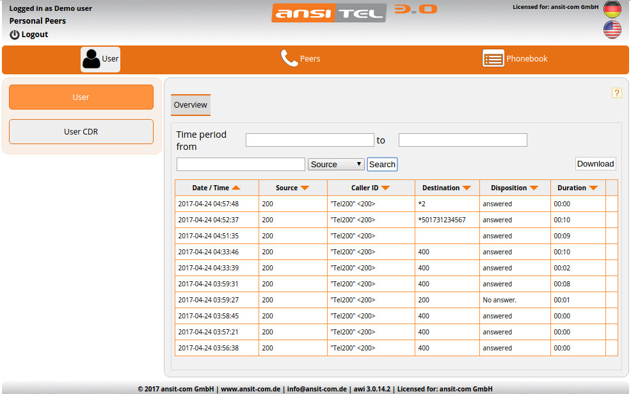Click the Phonebook list icon
Screen dimensions: 631x394
(x=493, y=58)
